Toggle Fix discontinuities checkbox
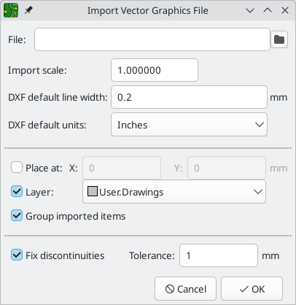This screenshot has height=305, width=296. (17, 255)
